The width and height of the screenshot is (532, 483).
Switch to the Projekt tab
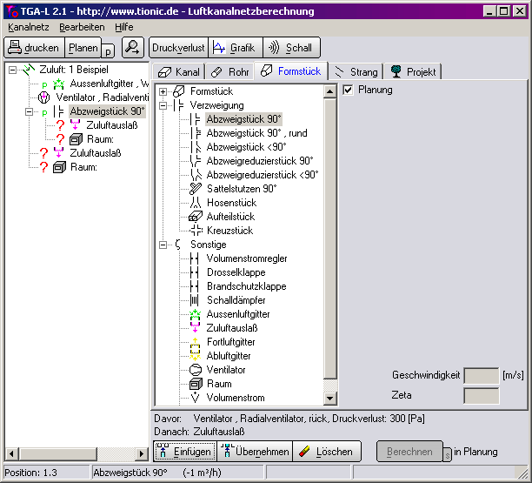[x=414, y=71]
